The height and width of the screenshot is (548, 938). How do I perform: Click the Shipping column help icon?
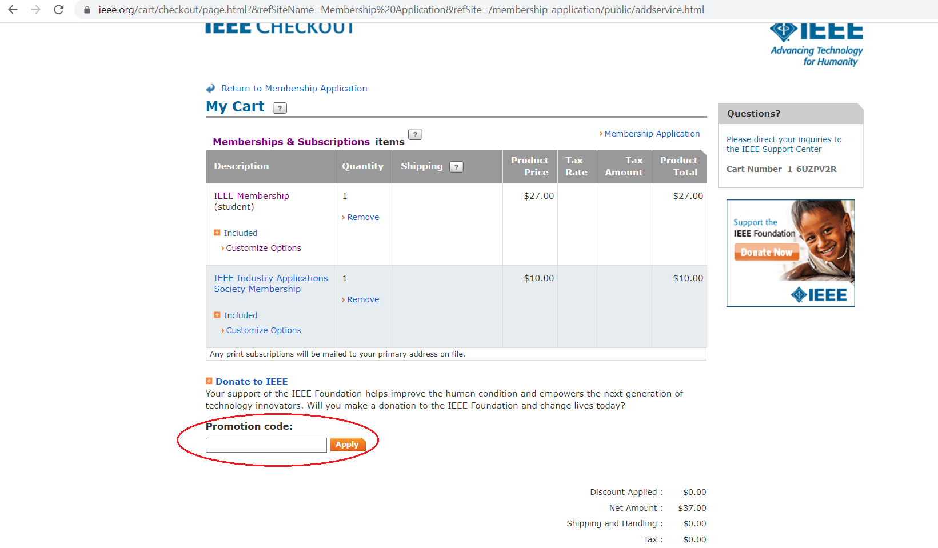pyautogui.click(x=456, y=167)
